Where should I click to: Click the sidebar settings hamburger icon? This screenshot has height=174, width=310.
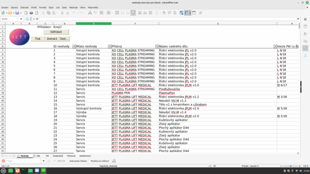305,19
